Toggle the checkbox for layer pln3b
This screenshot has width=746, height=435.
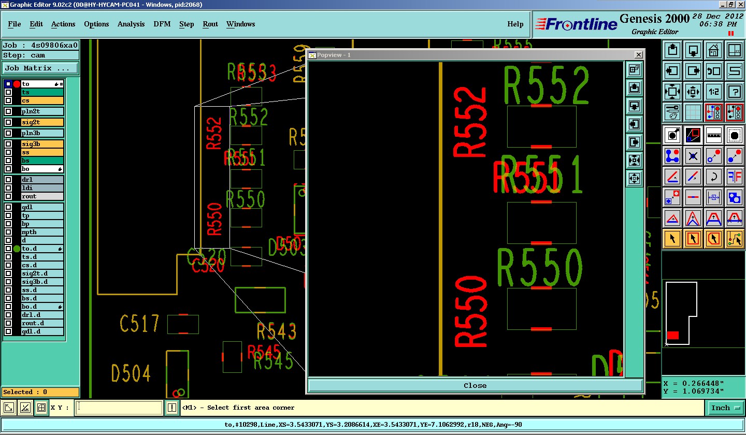(8, 133)
